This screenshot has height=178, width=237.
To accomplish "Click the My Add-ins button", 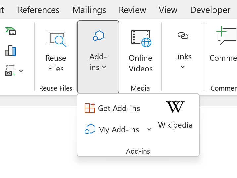I will tap(113, 130).
